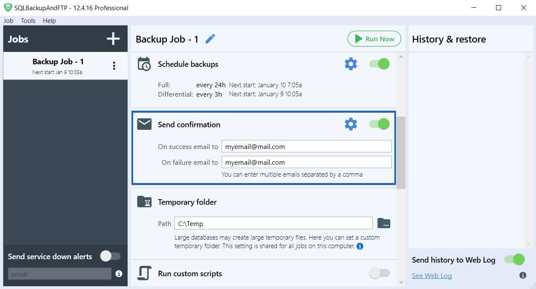Viewport: 536px width, 289px height.
Task: Click job settings scrollbar down arrow
Action: click(401, 281)
